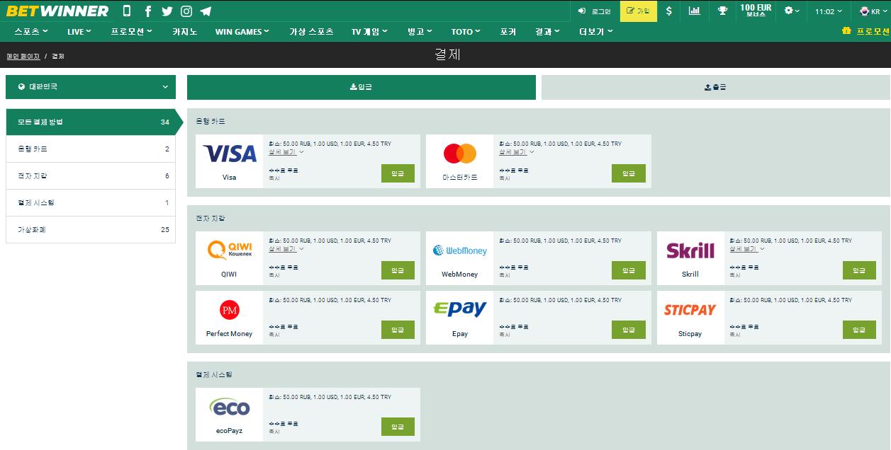Click the deposit button for WebMoney

click(x=629, y=270)
